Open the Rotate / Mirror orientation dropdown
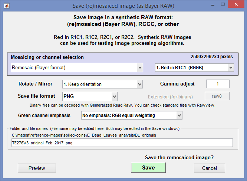247x181 pixels. click(103, 84)
